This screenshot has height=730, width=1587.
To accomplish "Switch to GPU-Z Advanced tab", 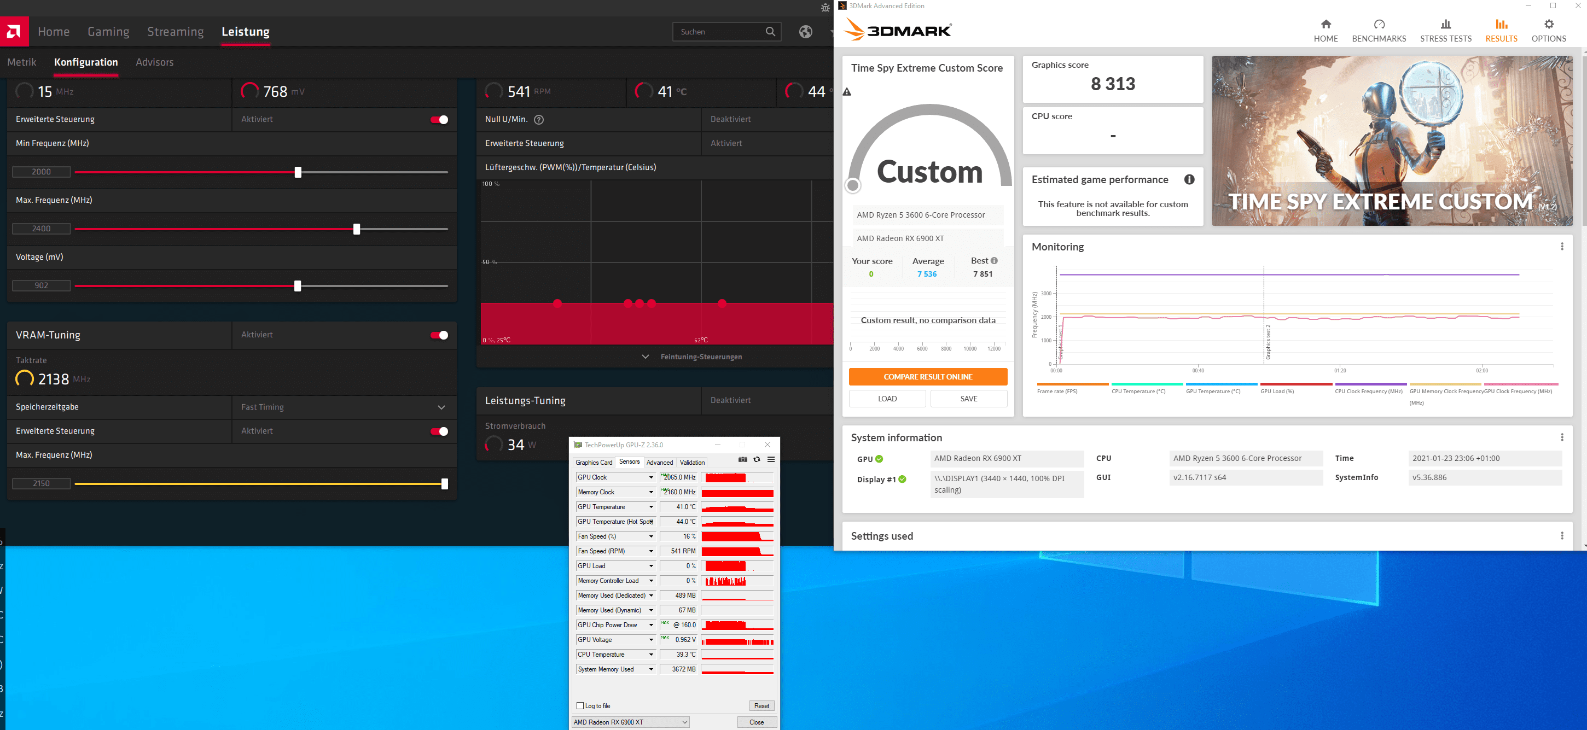I will [660, 462].
